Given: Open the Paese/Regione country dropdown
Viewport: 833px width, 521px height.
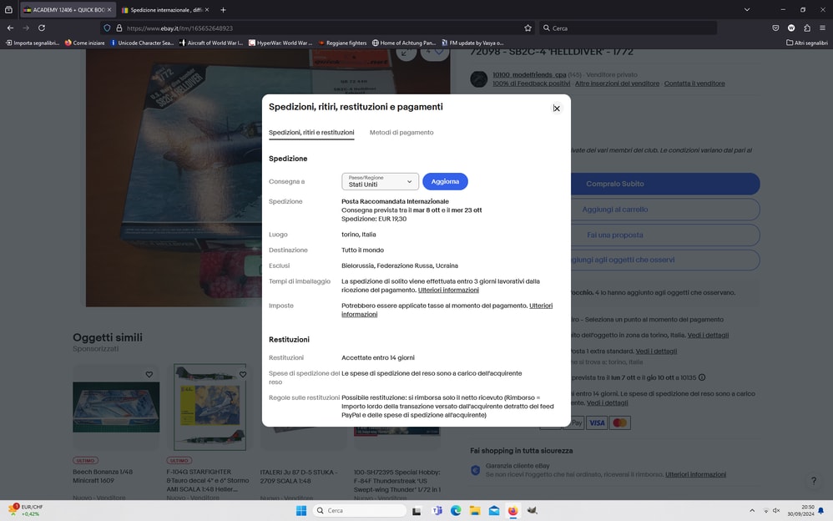Looking at the screenshot, I should [x=380, y=181].
